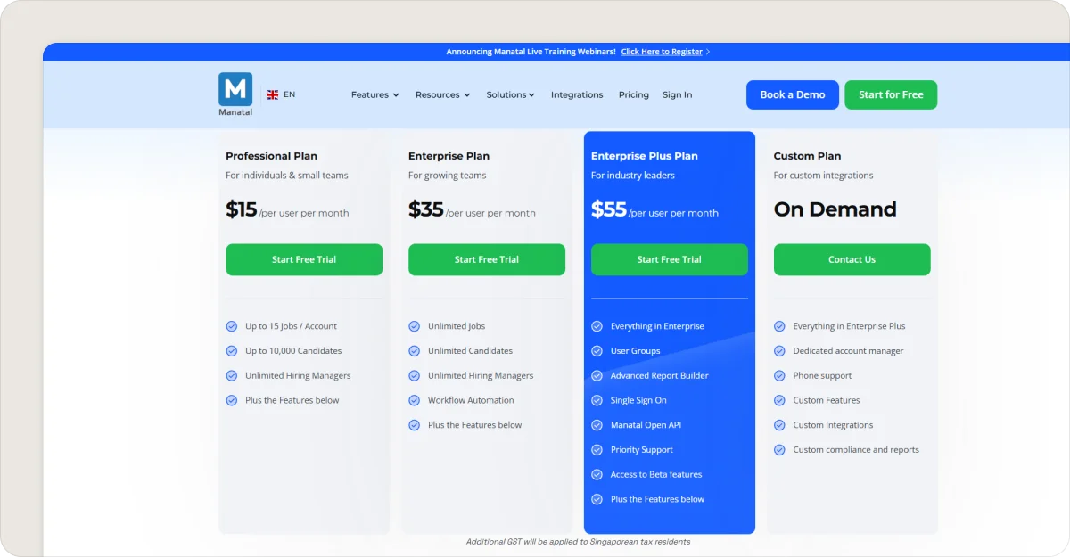1070x557 pixels.
Task: Click checkmark icon beside Everything in Enterprise
Action: coord(597,326)
